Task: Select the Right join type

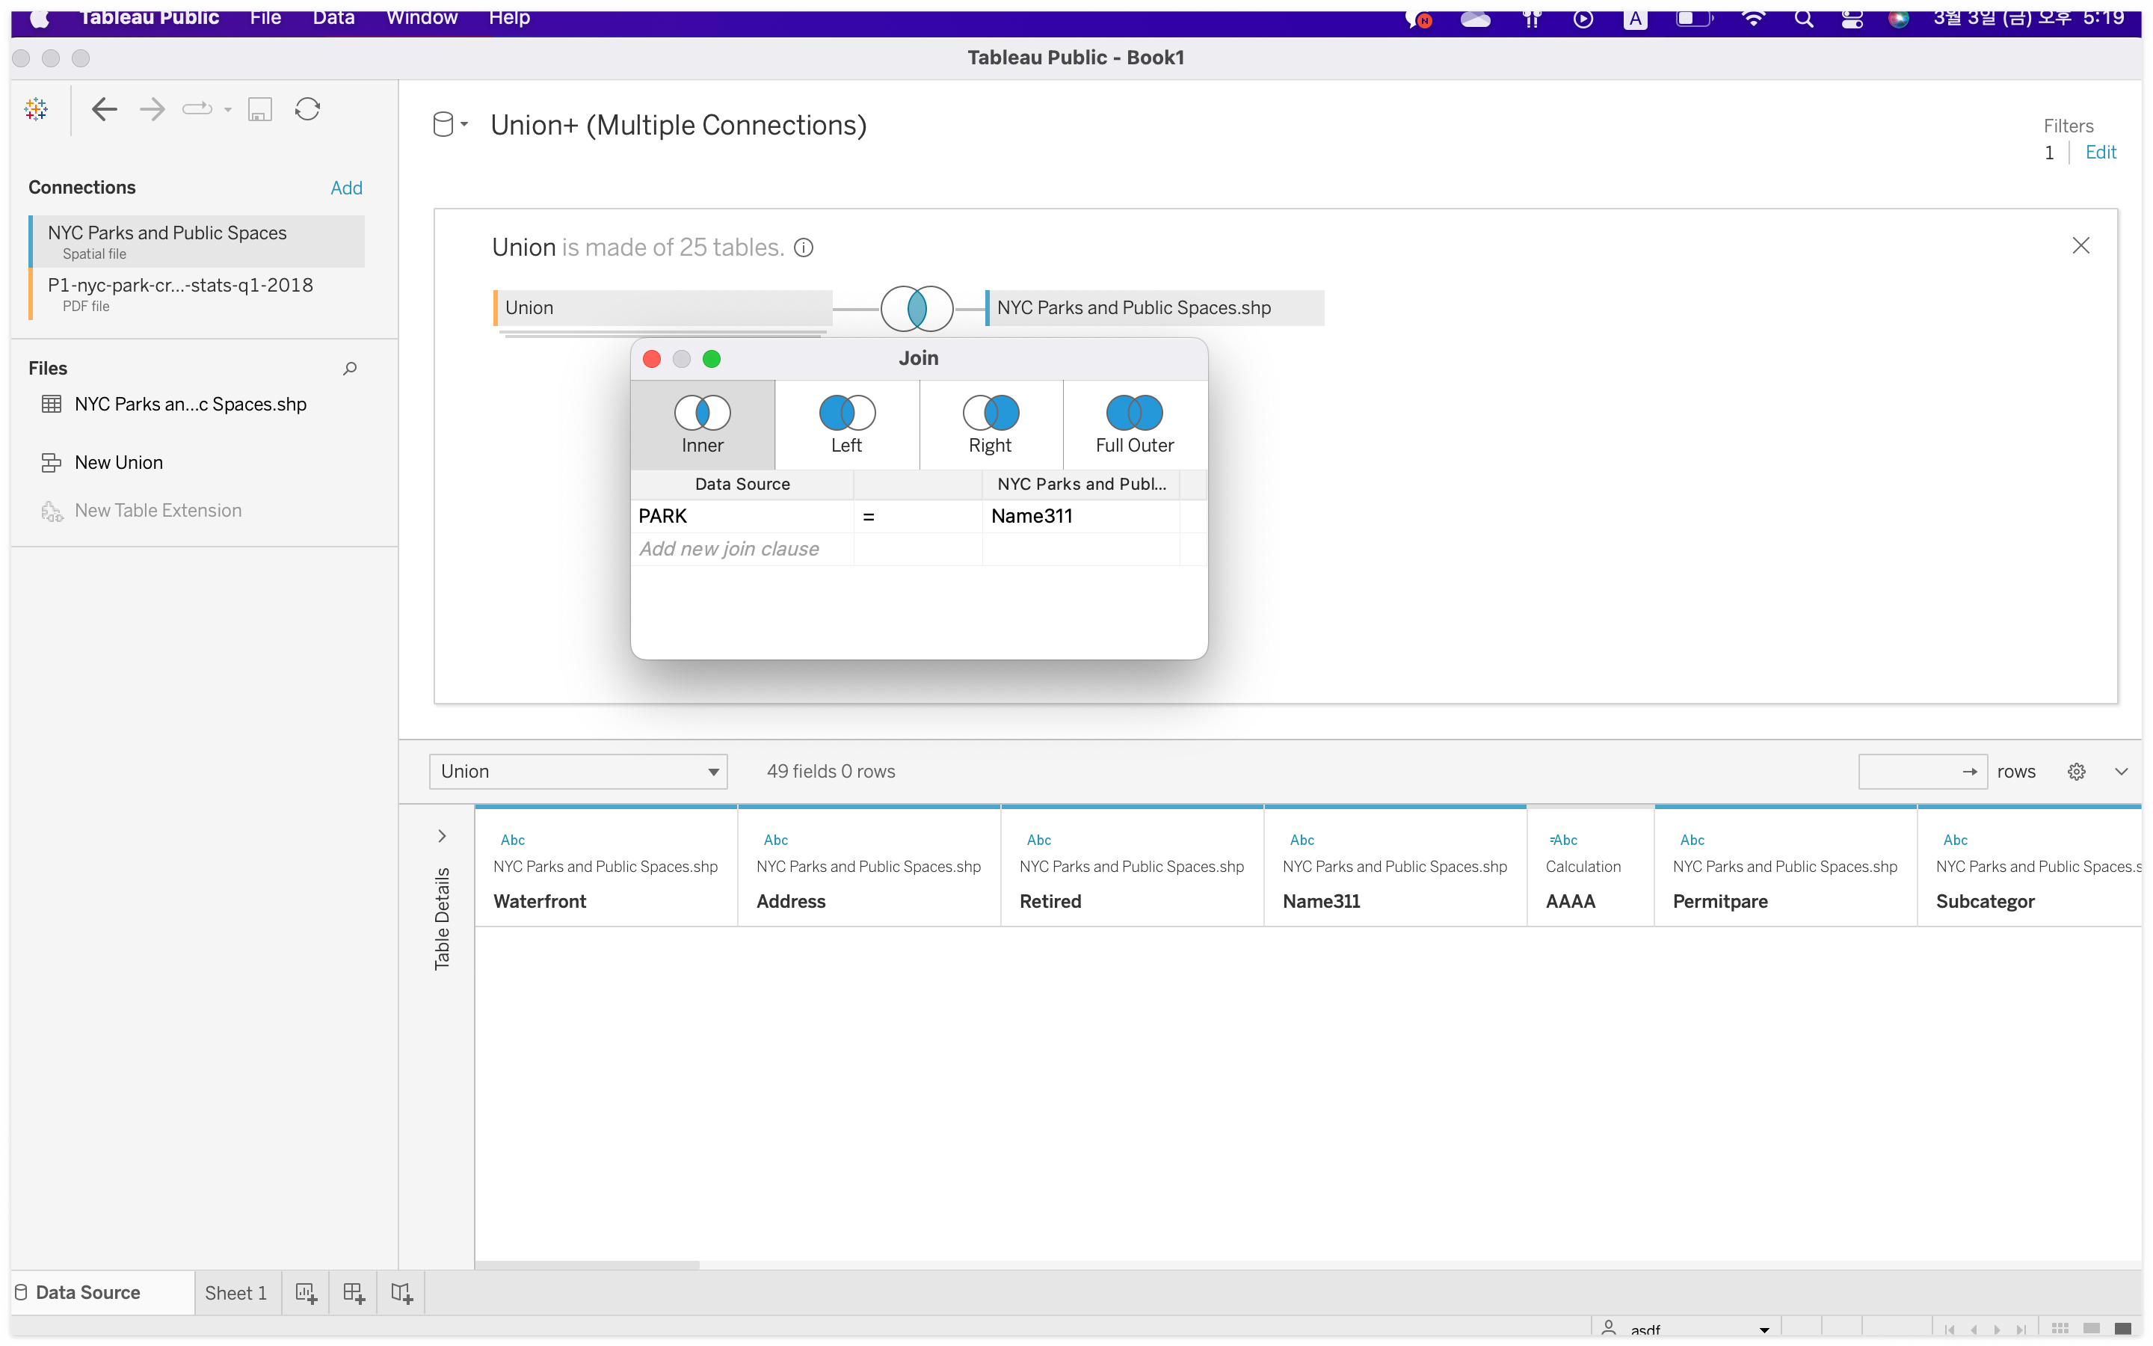Action: 991,425
